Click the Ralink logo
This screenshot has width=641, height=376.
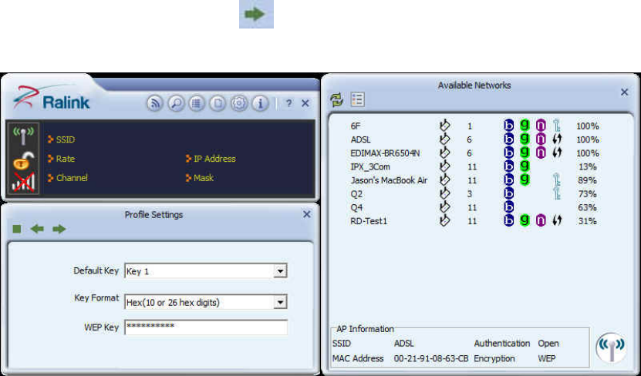click(x=51, y=98)
